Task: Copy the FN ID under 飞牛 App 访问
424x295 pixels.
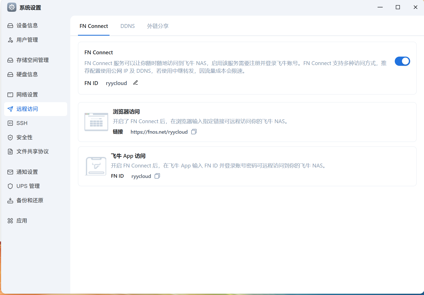Action: point(157,176)
